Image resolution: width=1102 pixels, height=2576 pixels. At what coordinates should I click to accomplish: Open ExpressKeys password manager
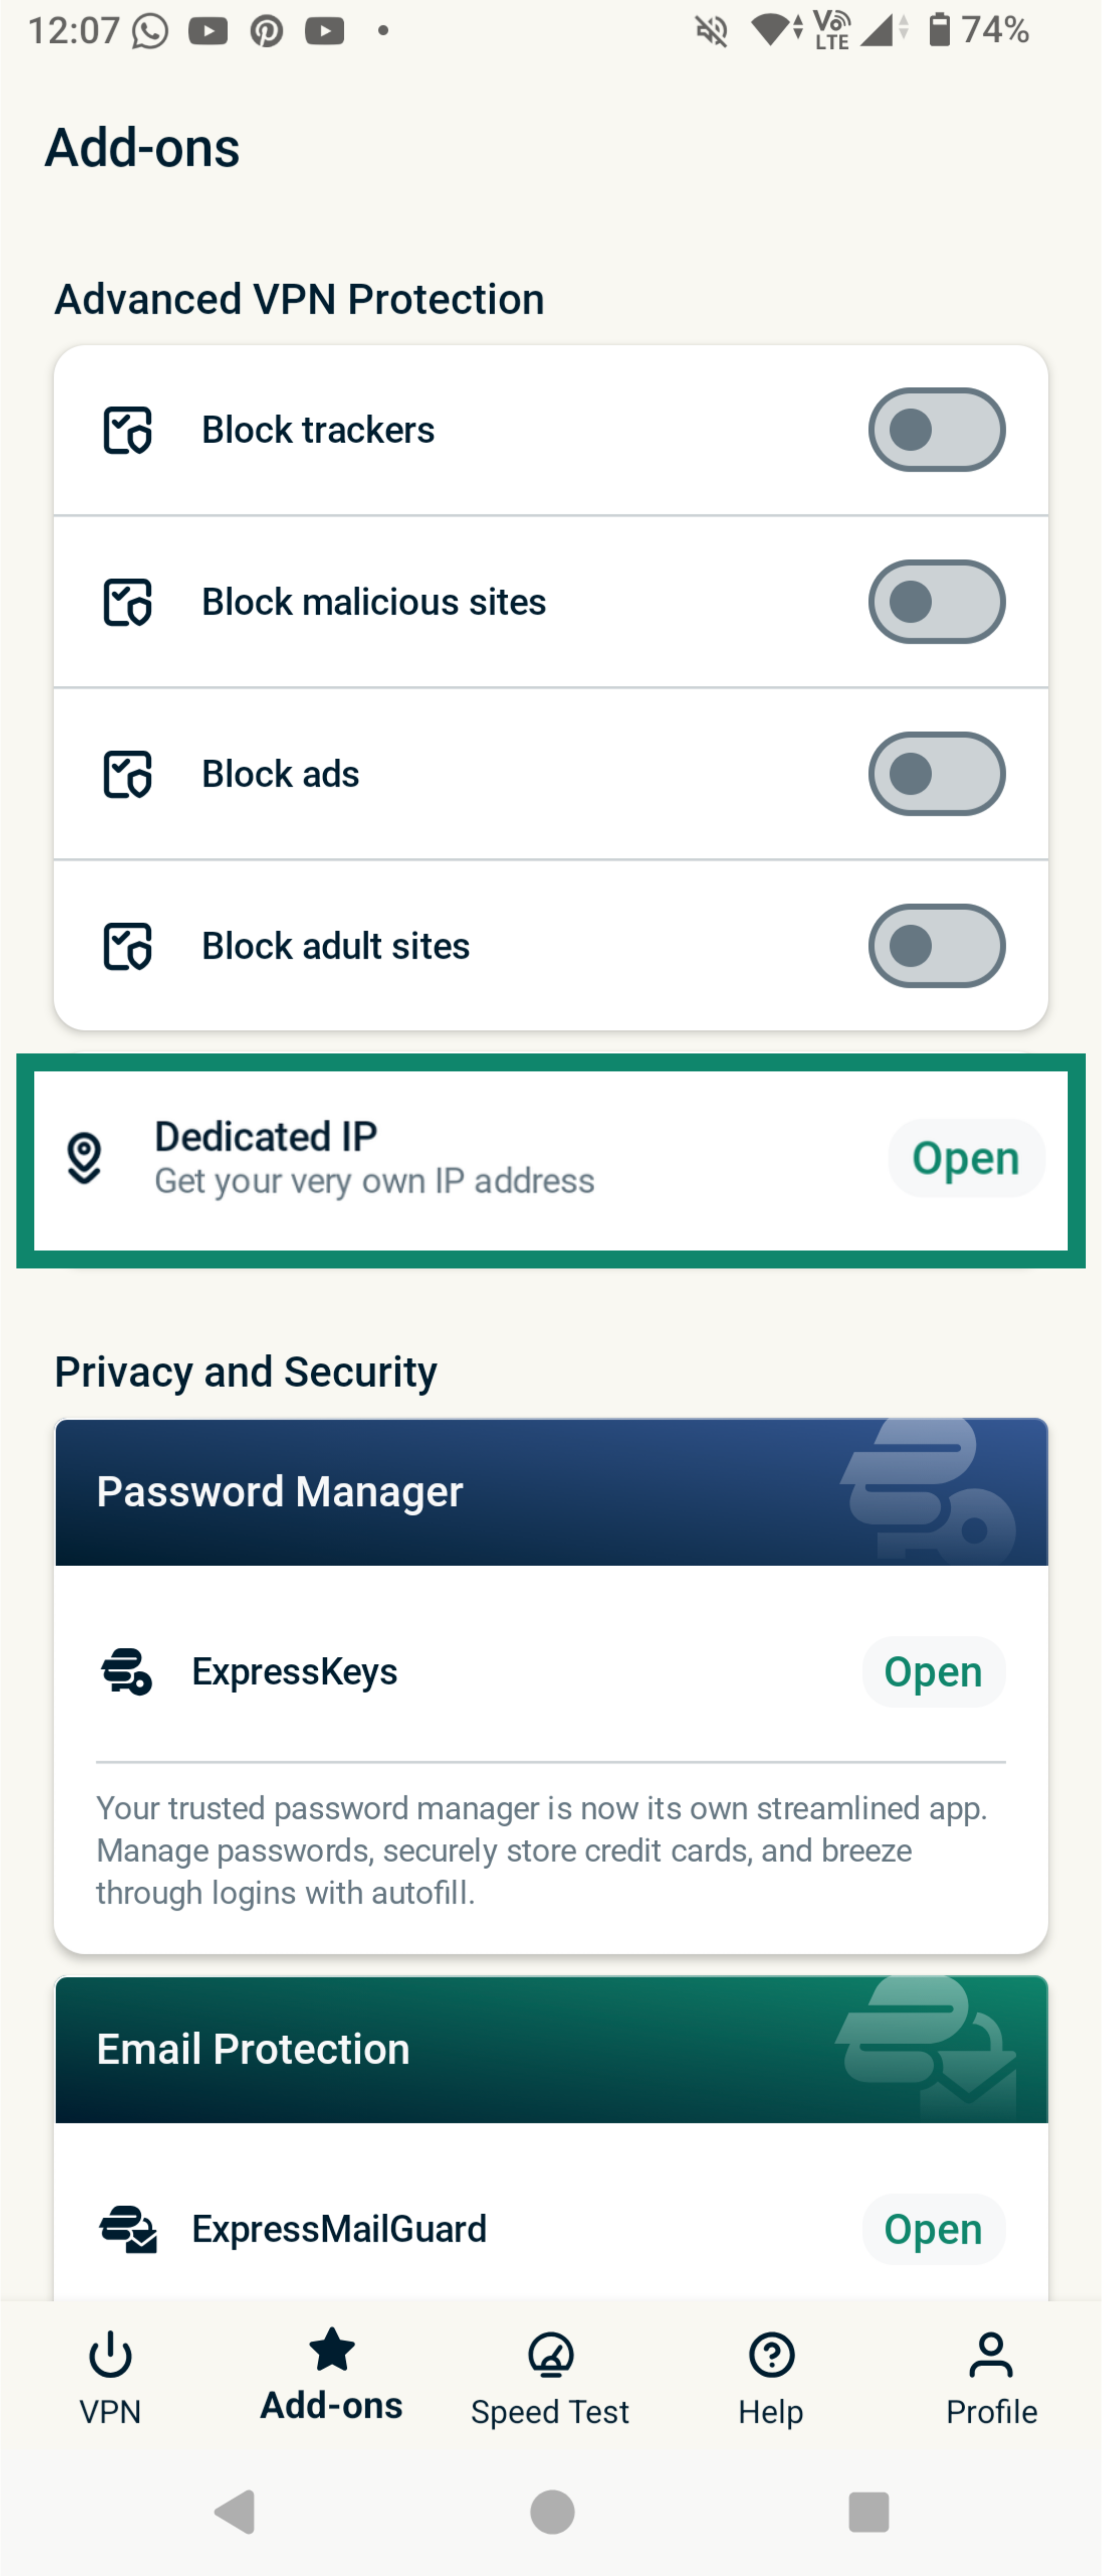933,1671
